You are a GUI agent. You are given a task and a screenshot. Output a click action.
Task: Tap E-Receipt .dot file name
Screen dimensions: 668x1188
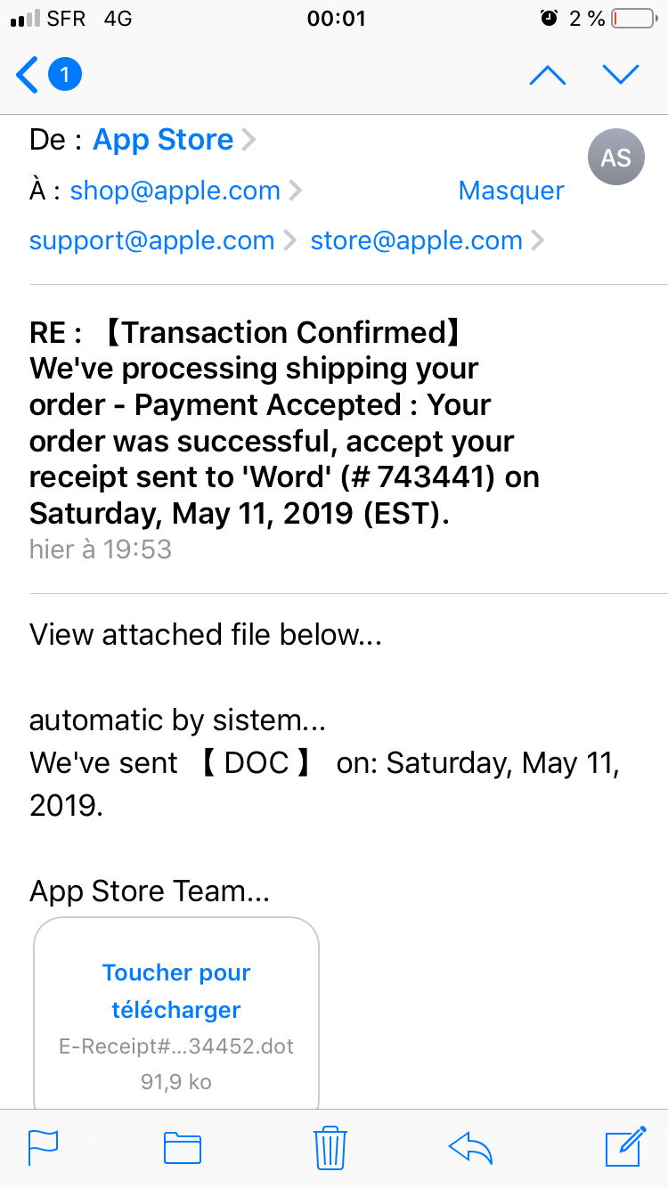pyautogui.click(x=176, y=1046)
